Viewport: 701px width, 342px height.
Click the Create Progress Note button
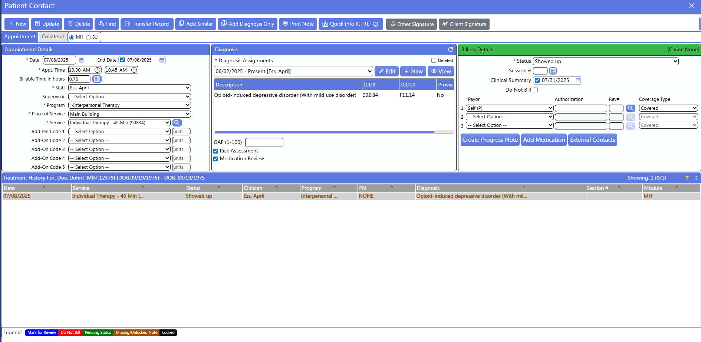click(490, 140)
